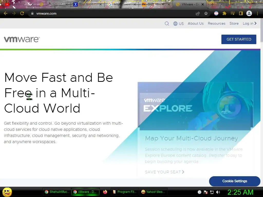Open the smiley Start button
263x197 pixels.
7,192
